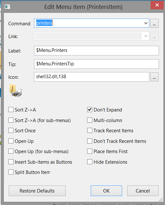This screenshot has width=165, height=205.
Task: Click the Tip field with $Menu.PrintersTip
Action: click(x=96, y=64)
